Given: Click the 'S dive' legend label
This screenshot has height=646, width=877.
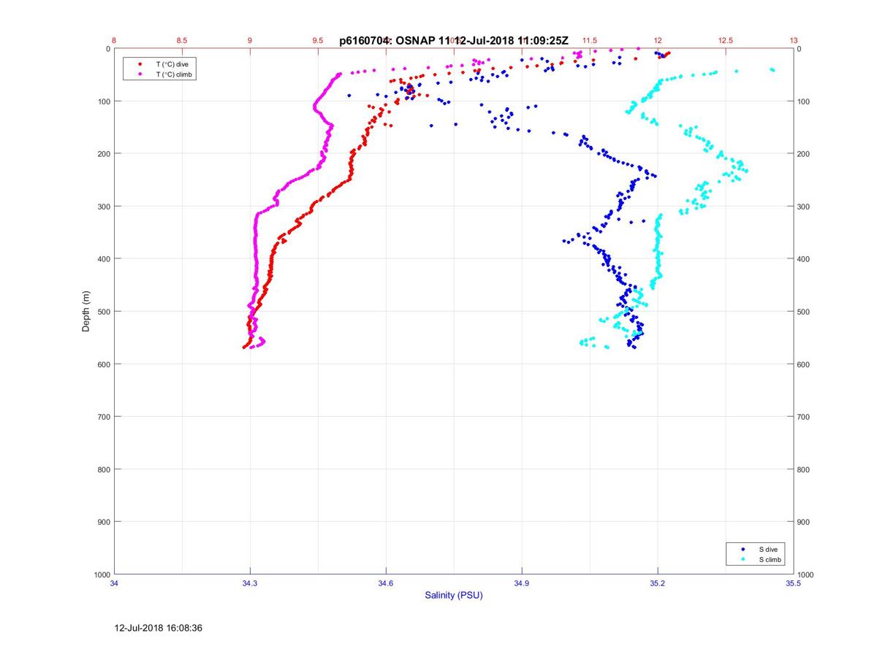Looking at the screenshot, I should 768,549.
